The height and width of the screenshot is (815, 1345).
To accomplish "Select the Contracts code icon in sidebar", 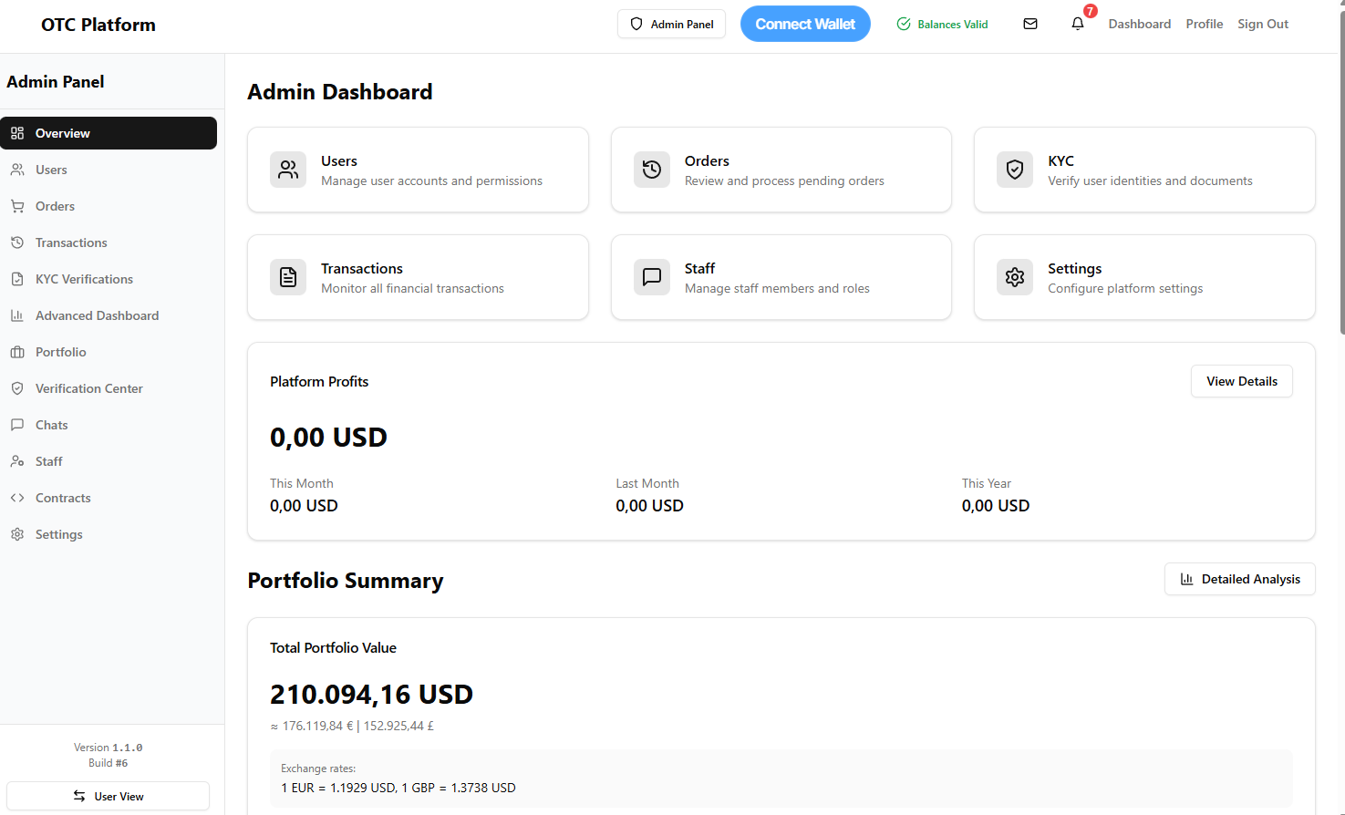I will [x=17, y=498].
